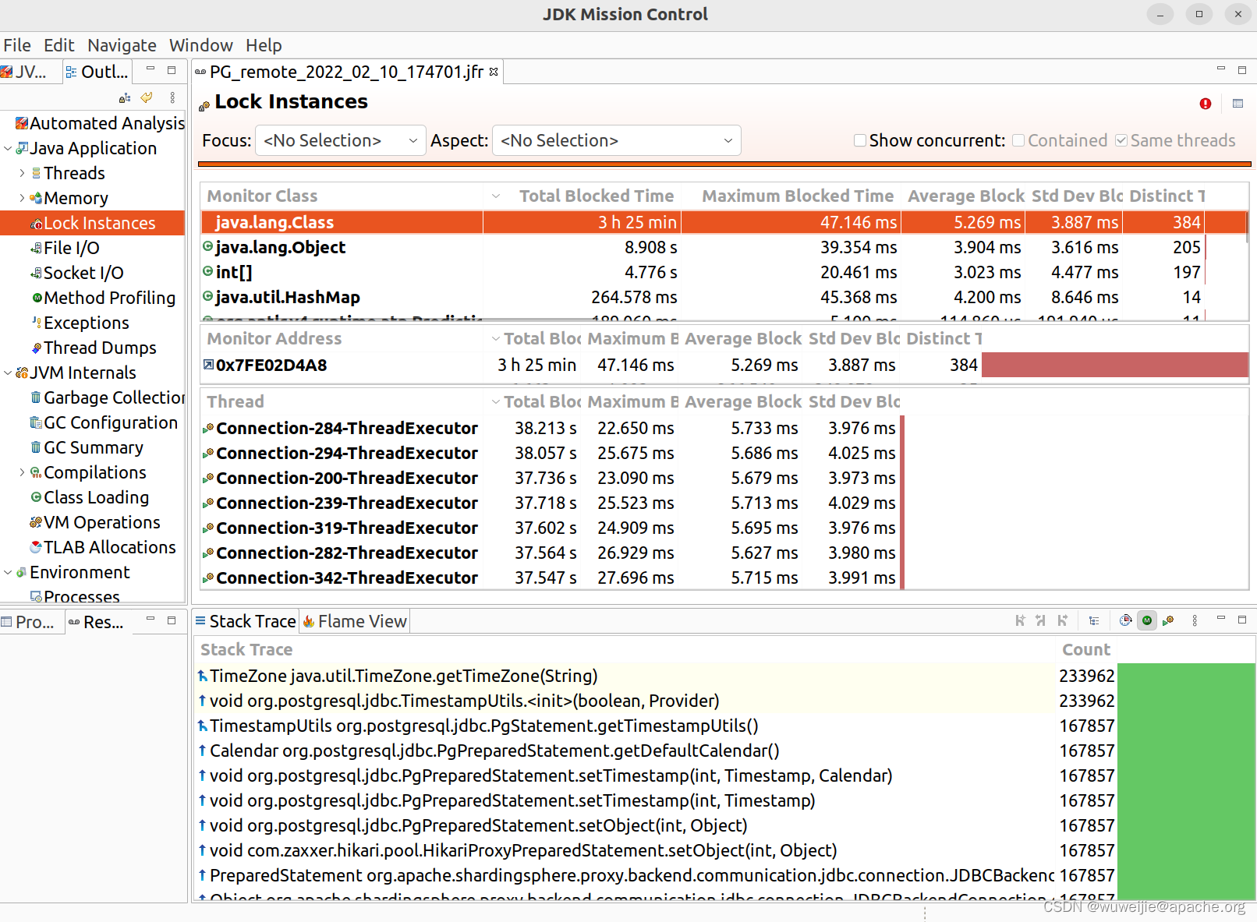The image size is (1257, 922).
Task: Open the GC Configuration page
Action: point(104,422)
